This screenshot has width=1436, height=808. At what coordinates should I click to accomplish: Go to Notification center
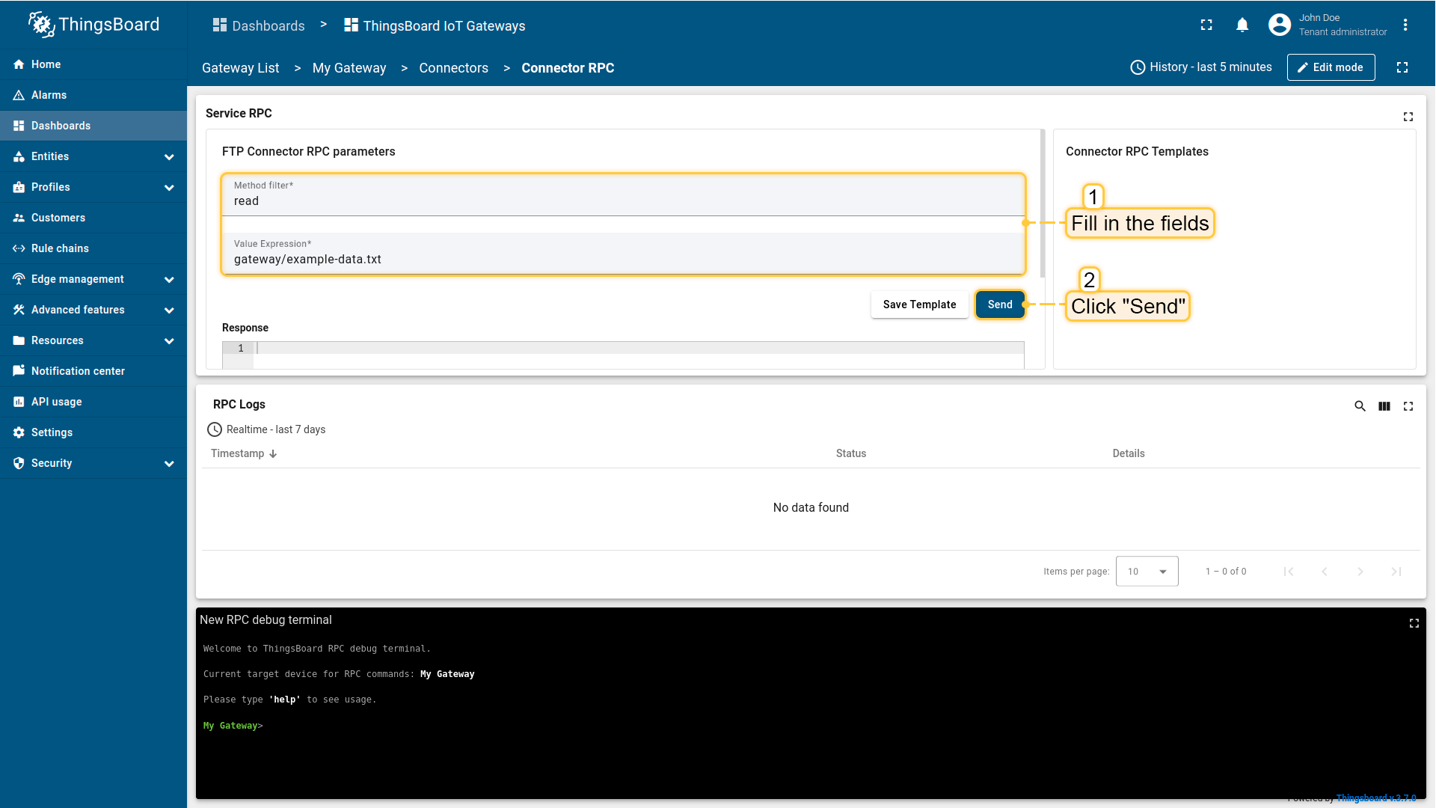click(x=78, y=371)
